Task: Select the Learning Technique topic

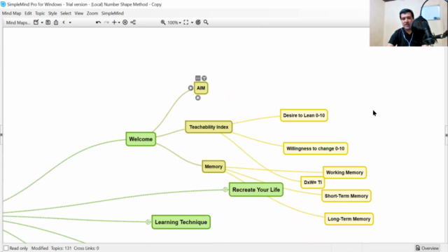Action: click(181, 222)
